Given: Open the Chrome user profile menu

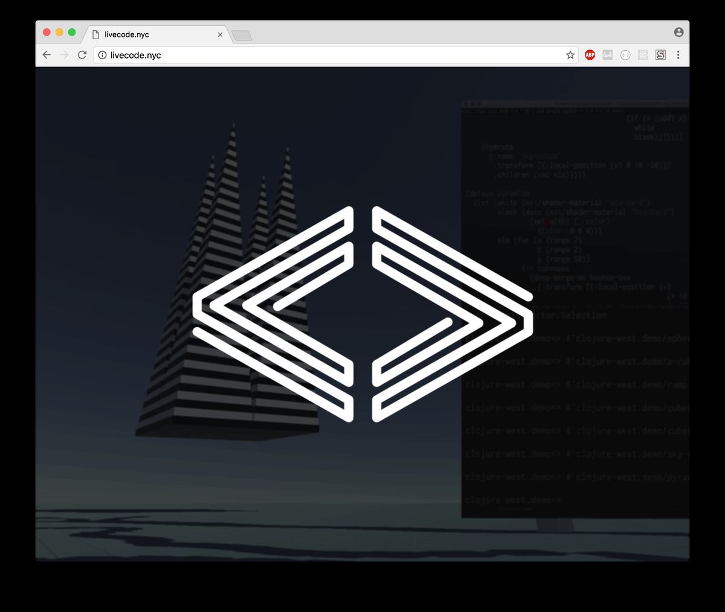Looking at the screenshot, I should [678, 32].
